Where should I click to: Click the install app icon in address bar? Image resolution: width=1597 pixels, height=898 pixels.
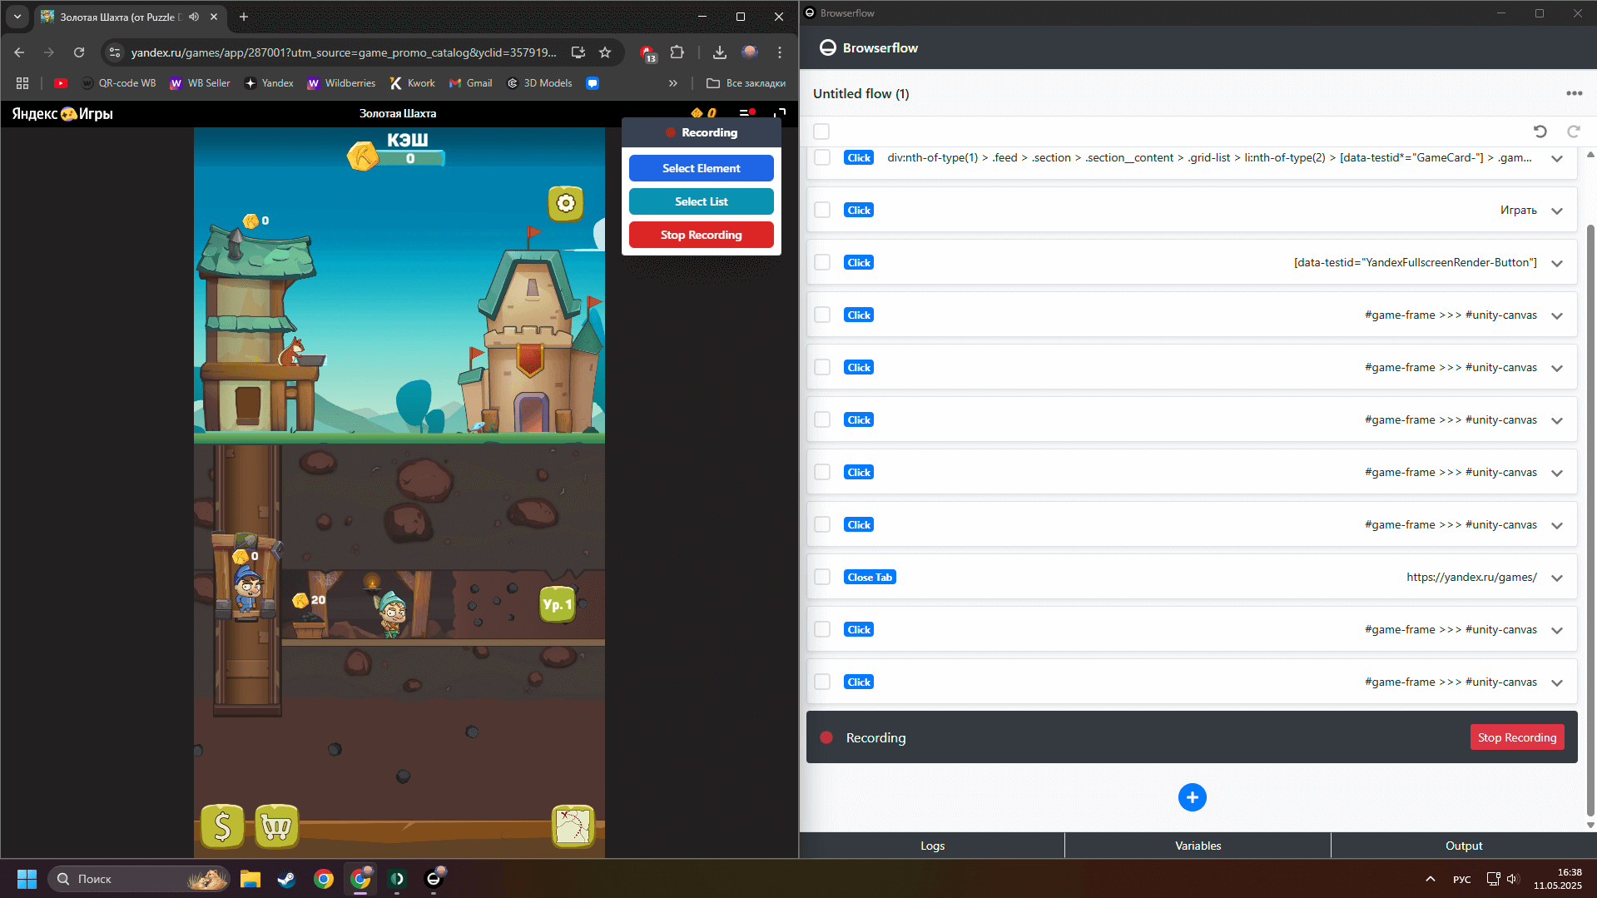[x=578, y=52]
